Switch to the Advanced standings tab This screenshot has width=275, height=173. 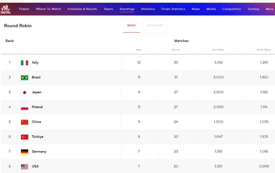[x=155, y=26]
